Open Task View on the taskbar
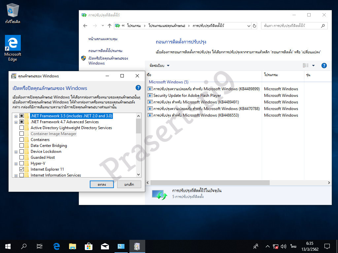338x253 pixels. pos(40,246)
